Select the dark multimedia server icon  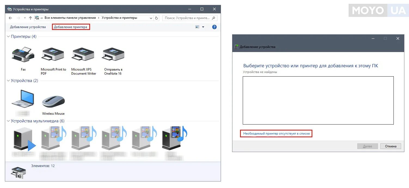pyautogui.click(x=174, y=138)
